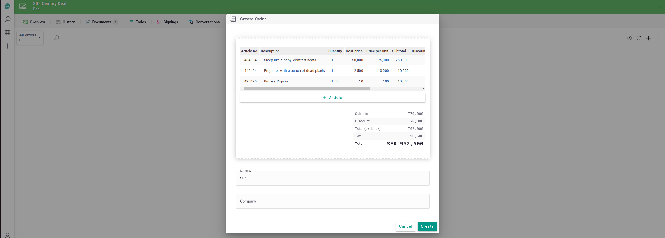This screenshot has width=665, height=238.
Task: Go to the Todos tab
Action: click(138, 22)
